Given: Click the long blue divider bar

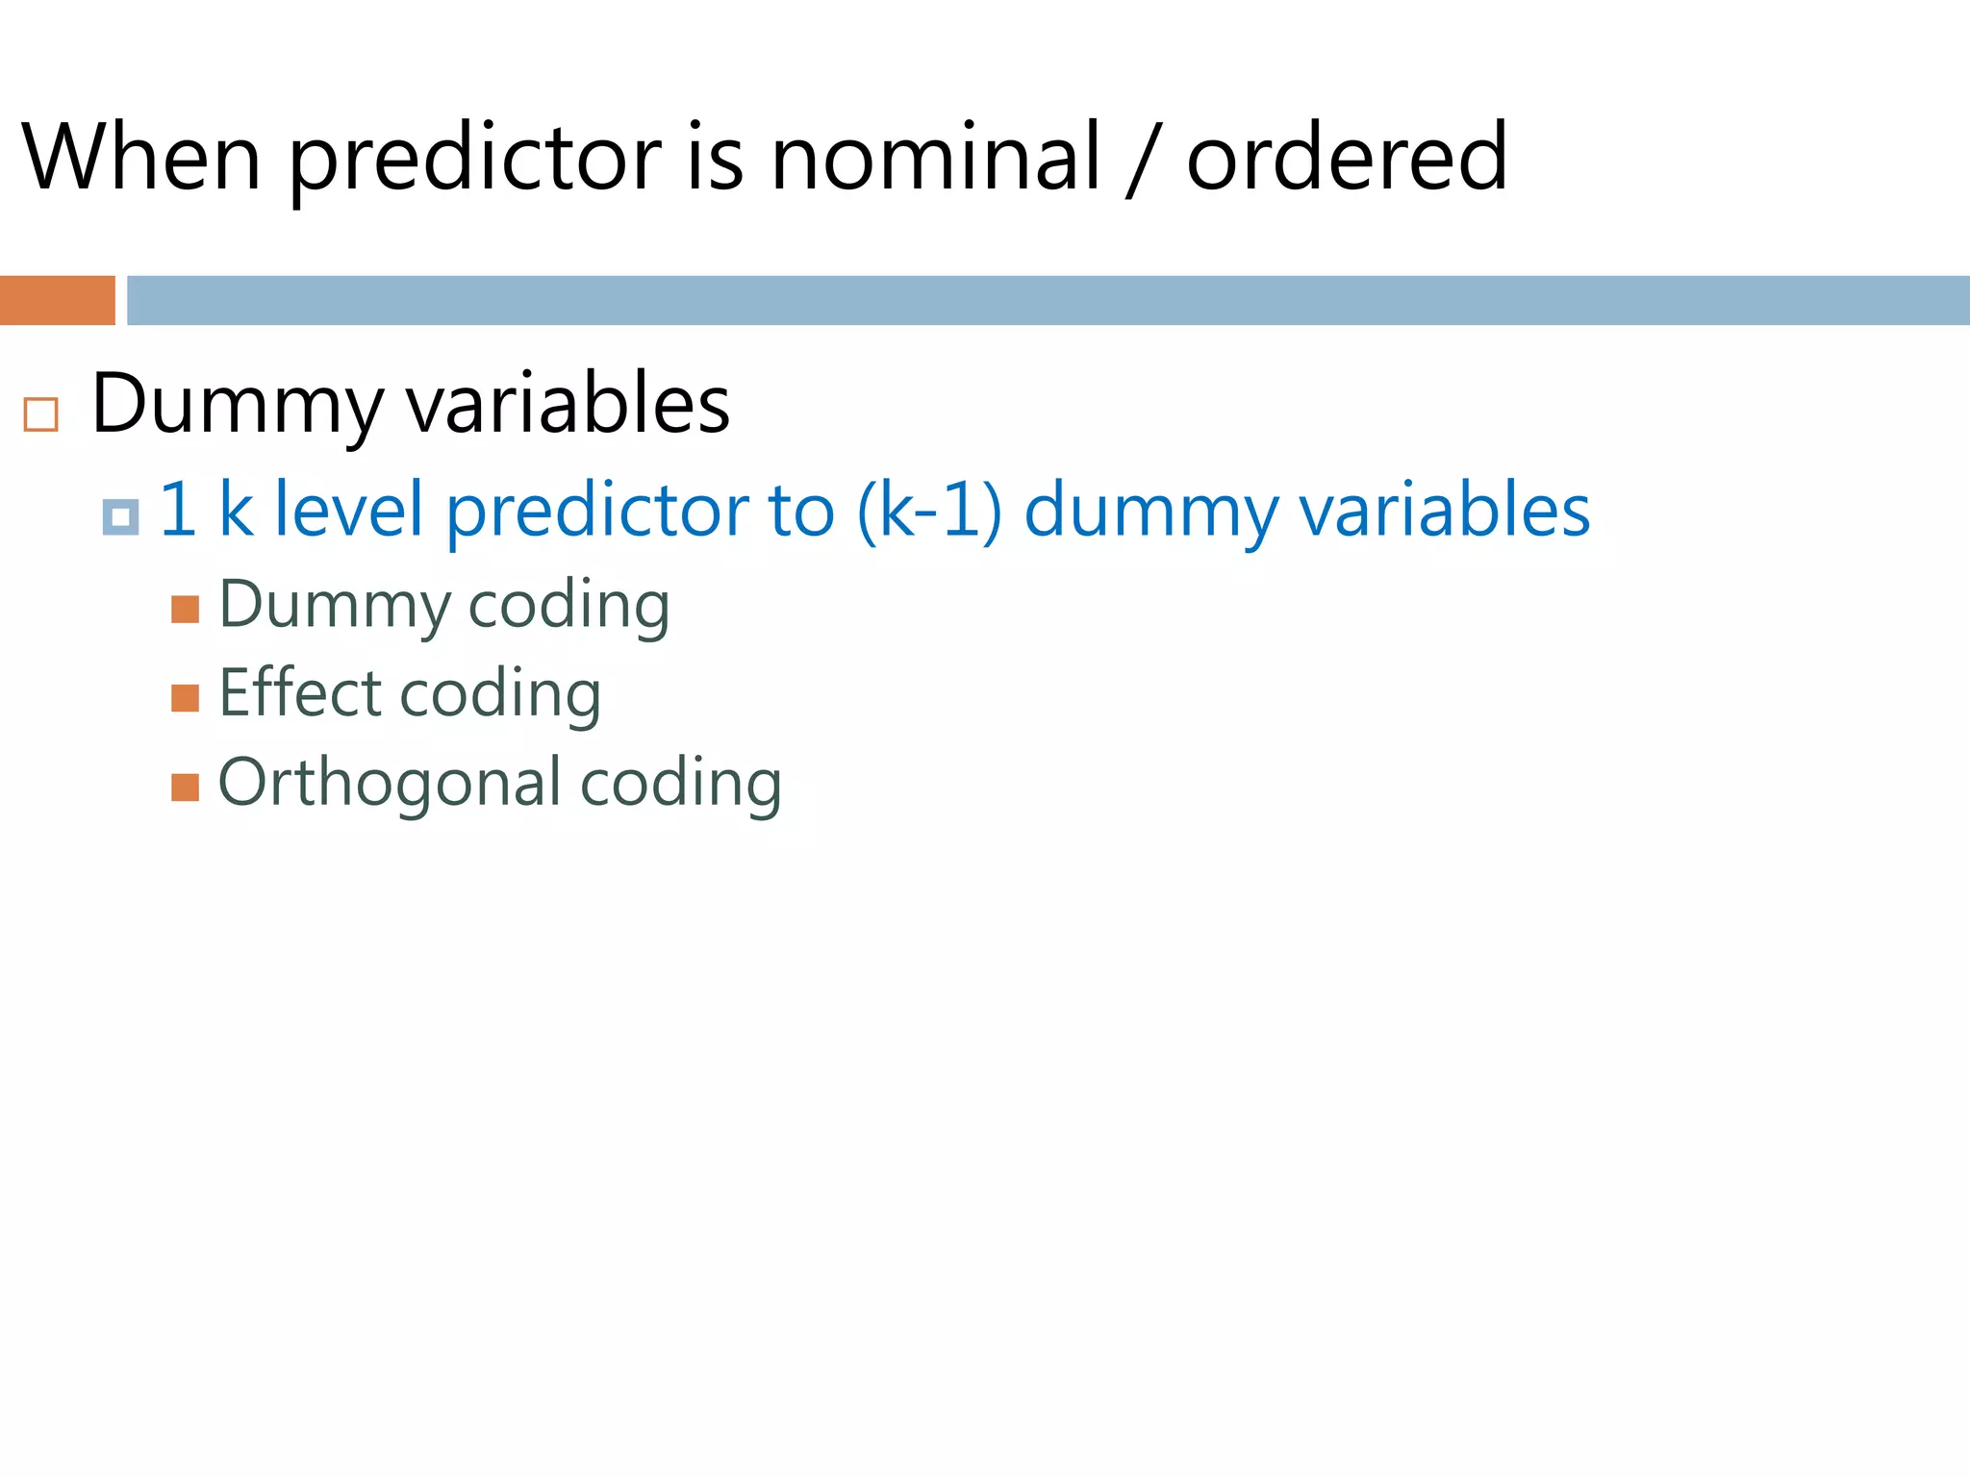Looking at the screenshot, I should pos(1048,300).
